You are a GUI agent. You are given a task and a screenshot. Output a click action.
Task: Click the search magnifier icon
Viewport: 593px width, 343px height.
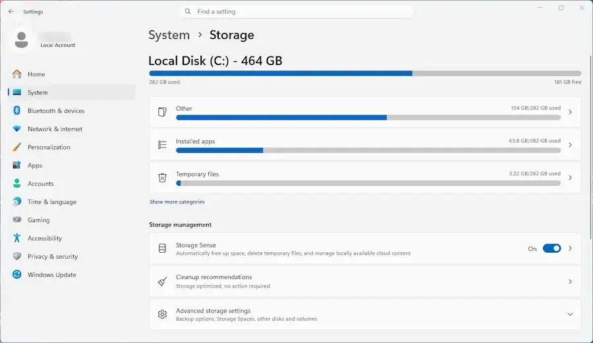[x=188, y=11]
